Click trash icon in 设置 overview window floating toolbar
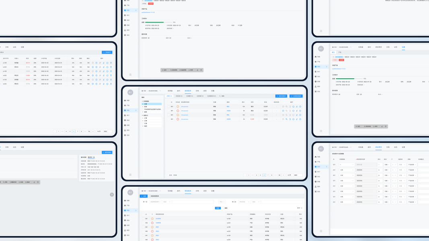Viewport: 429px width, 241px height. pyautogui.click(x=386, y=127)
